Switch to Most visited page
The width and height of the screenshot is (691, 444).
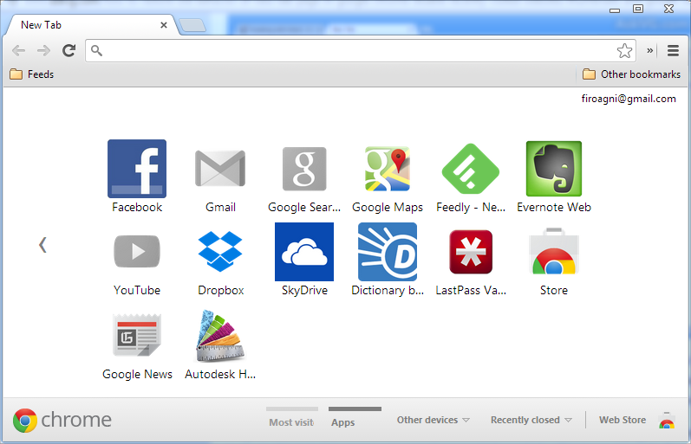(x=291, y=418)
